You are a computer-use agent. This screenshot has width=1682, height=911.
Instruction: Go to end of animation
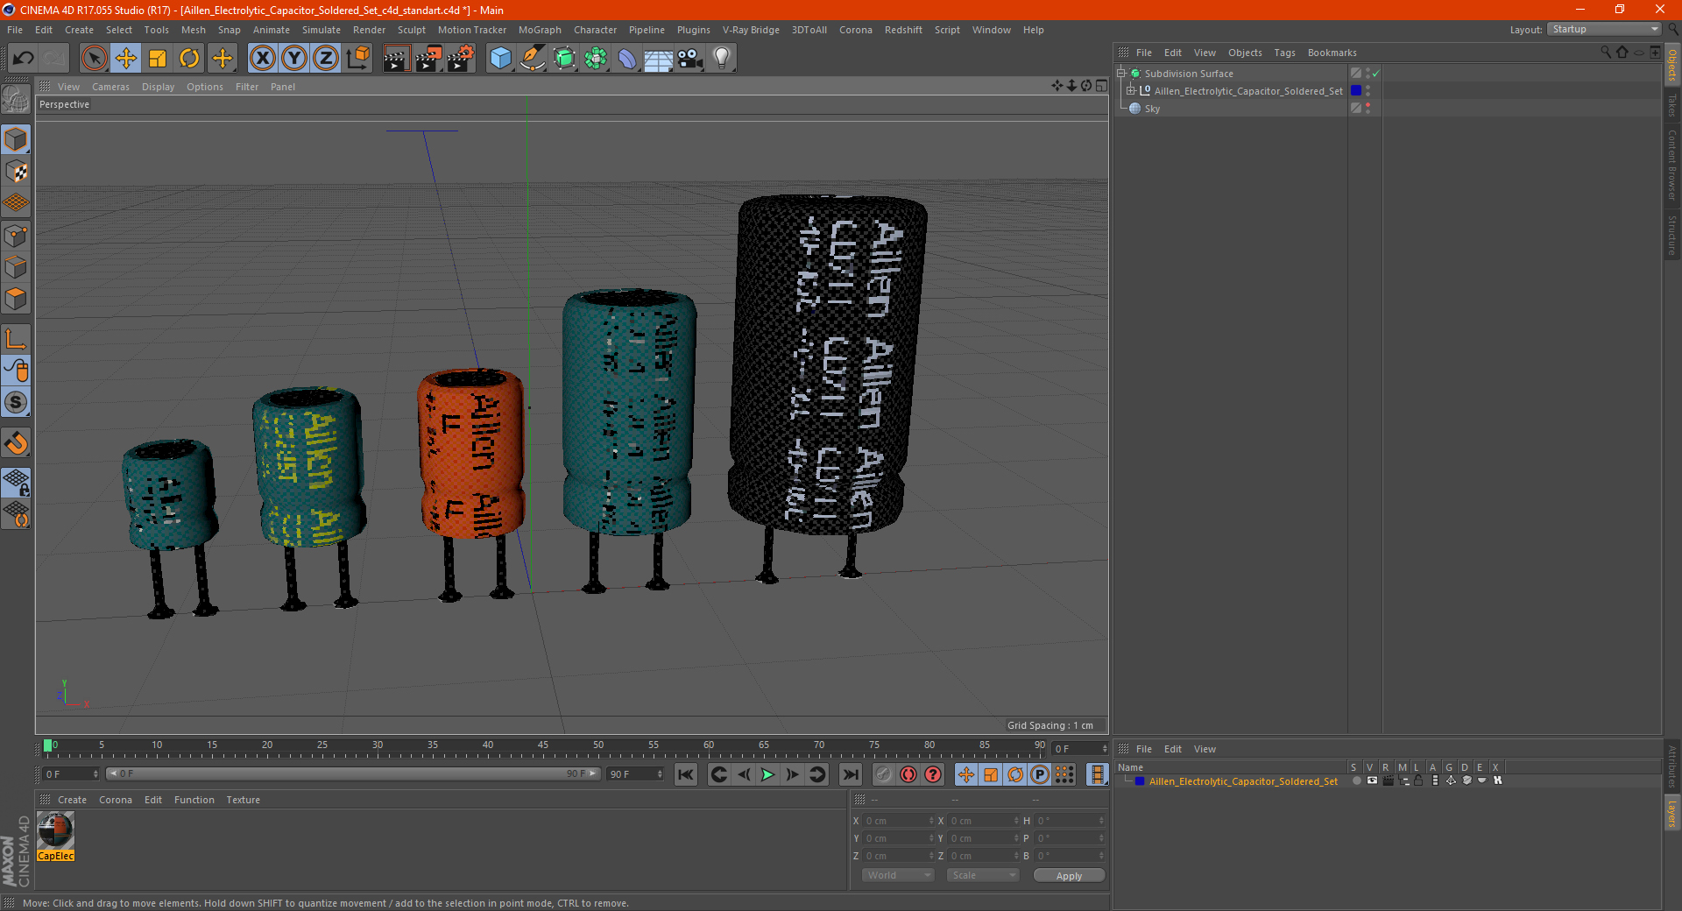pos(850,774)
